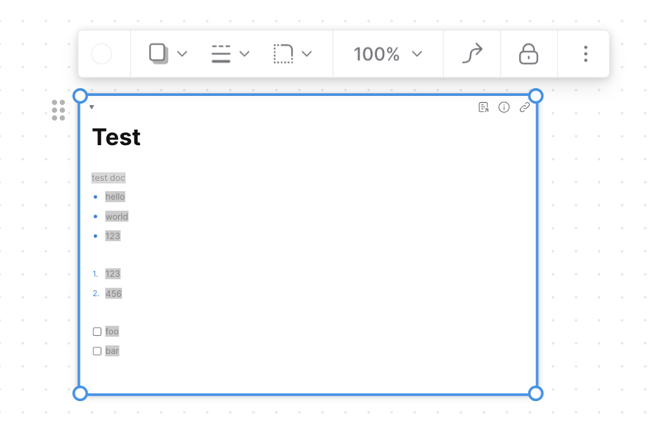Click the top-right resize handle of the note

[x=535, y=97]
